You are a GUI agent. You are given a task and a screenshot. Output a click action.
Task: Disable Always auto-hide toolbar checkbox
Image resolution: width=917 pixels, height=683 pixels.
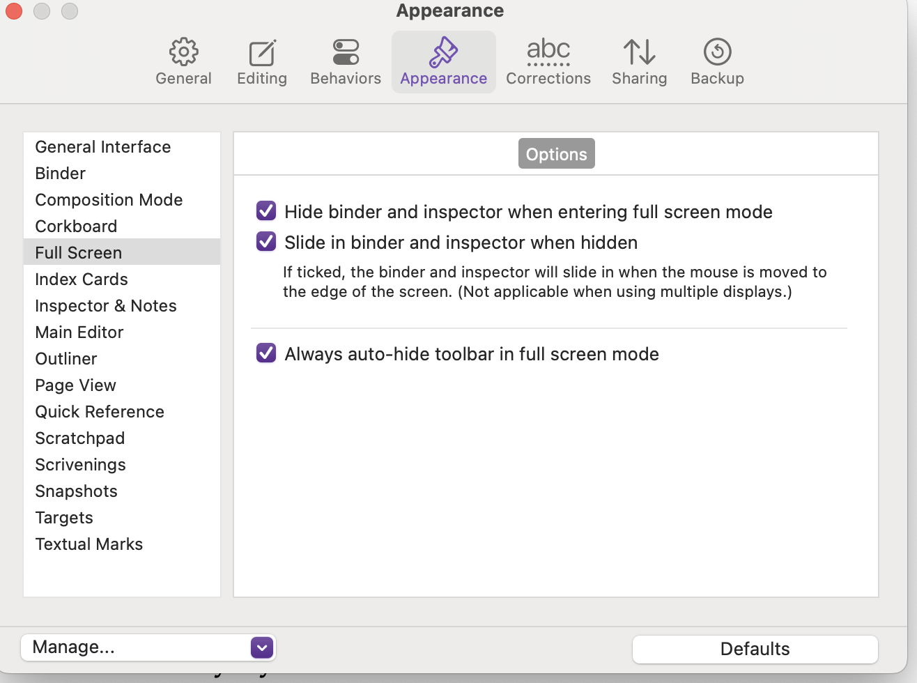click(266, 353)
